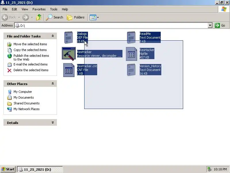Collapse the File and Folder Tasks panel

pyautogui.click(x=53, y=36)
